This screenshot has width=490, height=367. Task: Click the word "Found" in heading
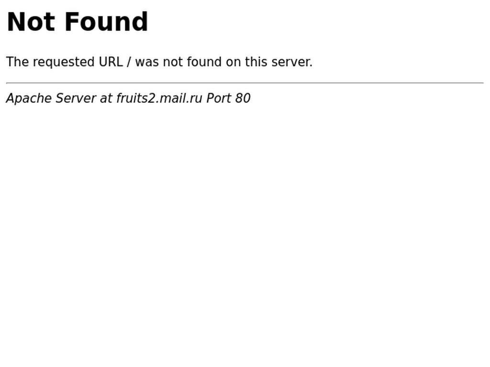(106, 22)
